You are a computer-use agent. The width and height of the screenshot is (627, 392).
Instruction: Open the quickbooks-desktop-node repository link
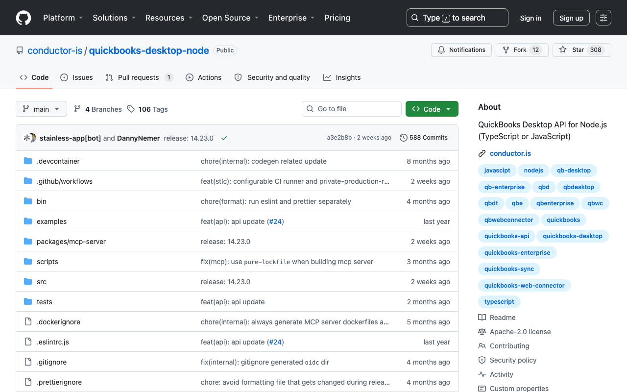[149, 50]
